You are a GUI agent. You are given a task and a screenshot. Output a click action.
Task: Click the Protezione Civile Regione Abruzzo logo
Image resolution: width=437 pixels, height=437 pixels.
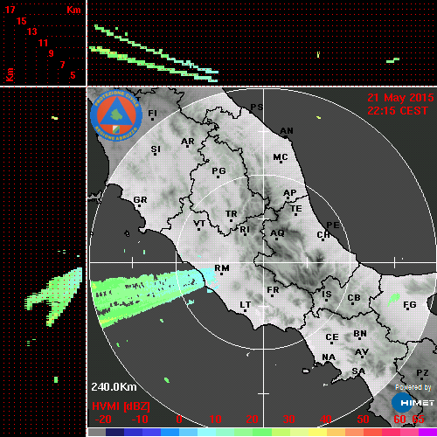point(116,115)
